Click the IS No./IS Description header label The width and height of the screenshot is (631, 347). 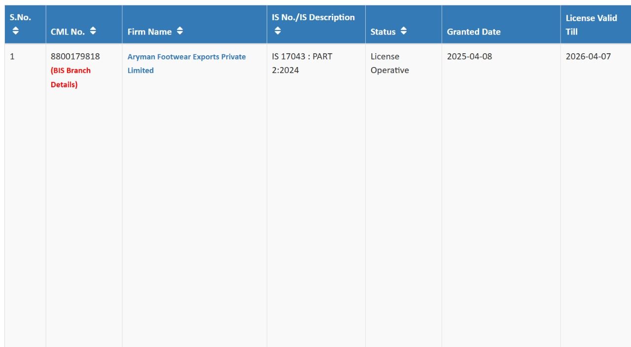[313, 17]
